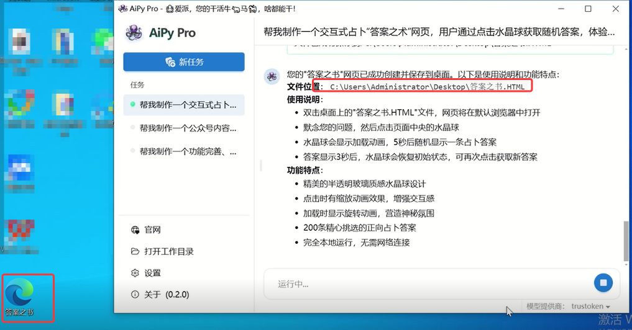This screenshot has width=632, height=330.
Task: Click the chat scrollbar thumb
Action: pos(626,241)
